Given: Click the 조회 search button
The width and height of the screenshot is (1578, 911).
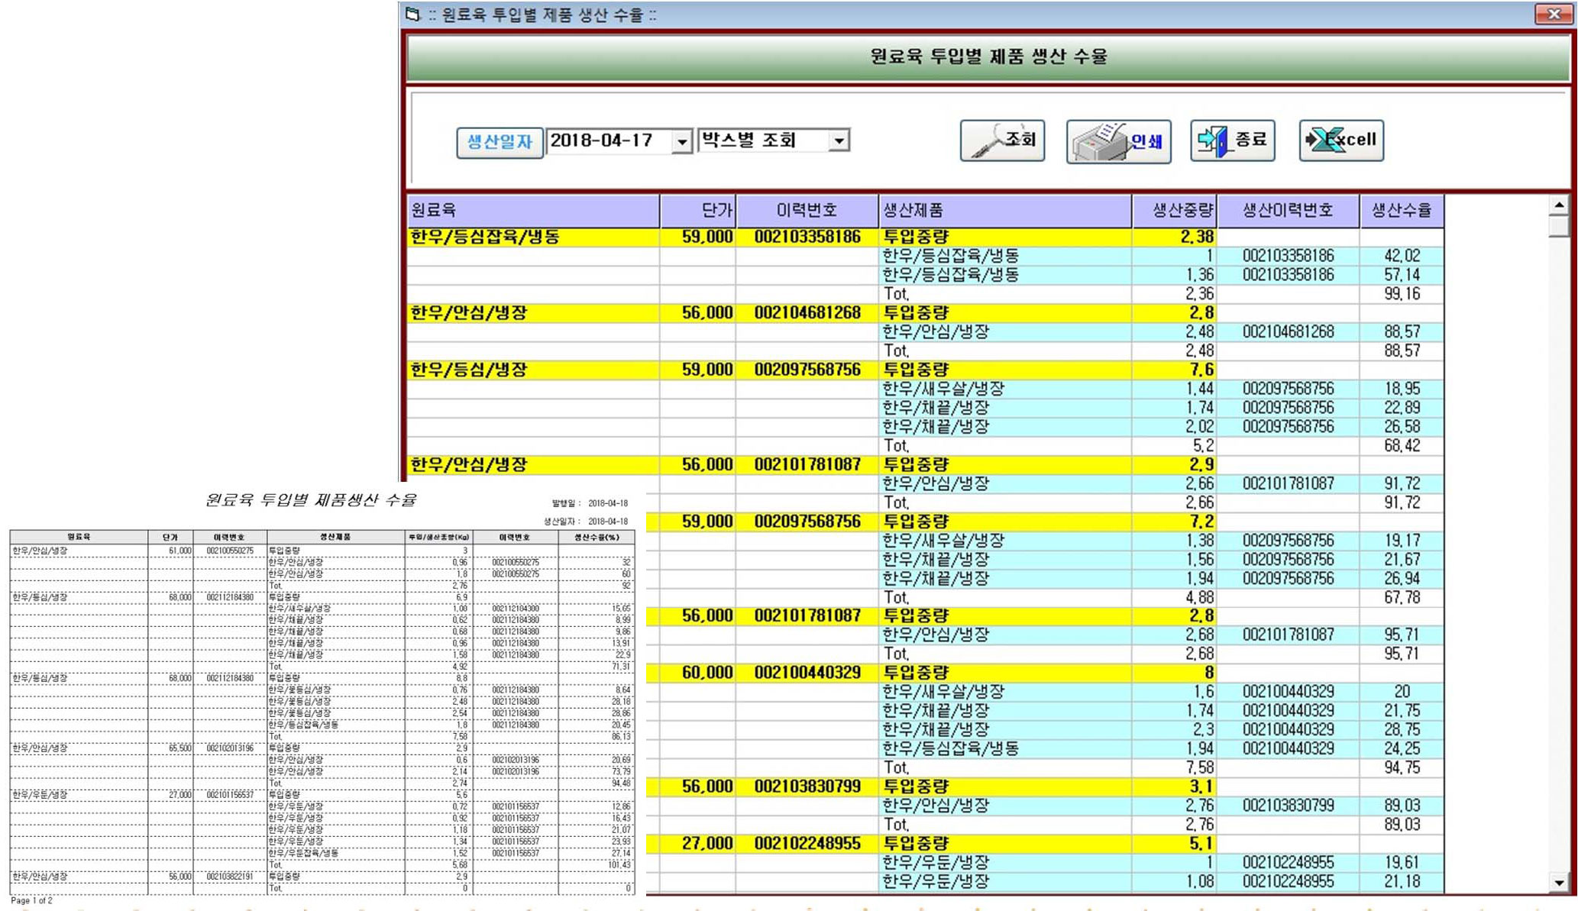Looking at the screenshot, I should point(1002,141).
